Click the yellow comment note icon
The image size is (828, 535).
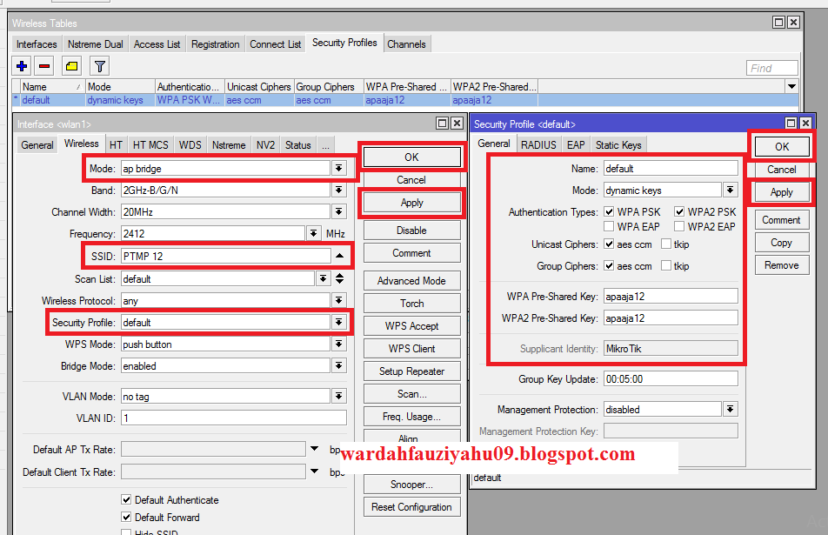tap(72, 66)
